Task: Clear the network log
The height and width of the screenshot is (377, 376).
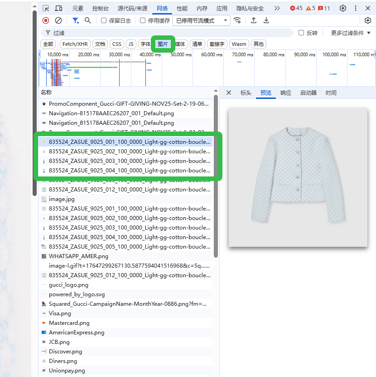Action: pyautogui.click(x=58, y=20)
